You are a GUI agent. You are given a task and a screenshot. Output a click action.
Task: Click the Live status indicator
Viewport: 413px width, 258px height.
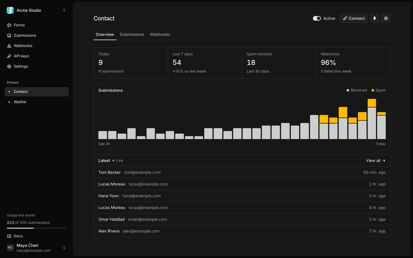[118, 160]
